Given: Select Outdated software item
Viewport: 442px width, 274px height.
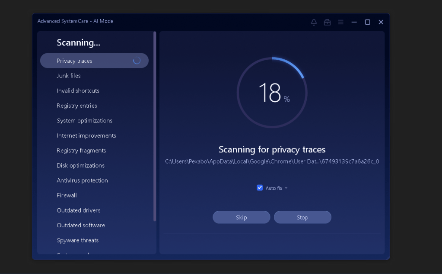Looking at the screenshot, I should (x=94, y=226).
